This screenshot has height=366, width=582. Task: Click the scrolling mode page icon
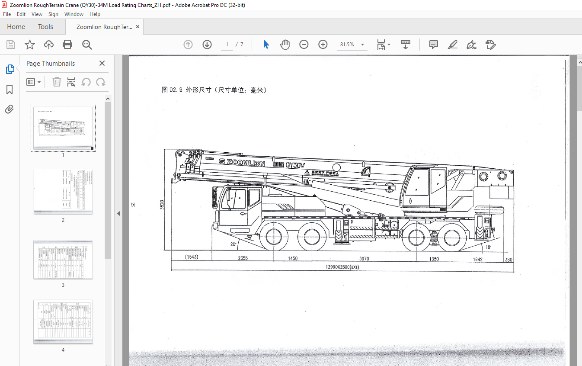(x=406, y=45)
